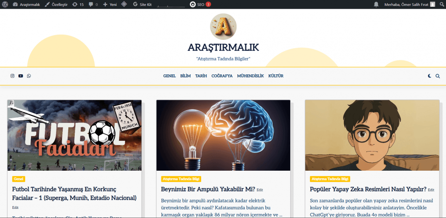Open the lightbulb and brain post image

[x=223, y=135]
